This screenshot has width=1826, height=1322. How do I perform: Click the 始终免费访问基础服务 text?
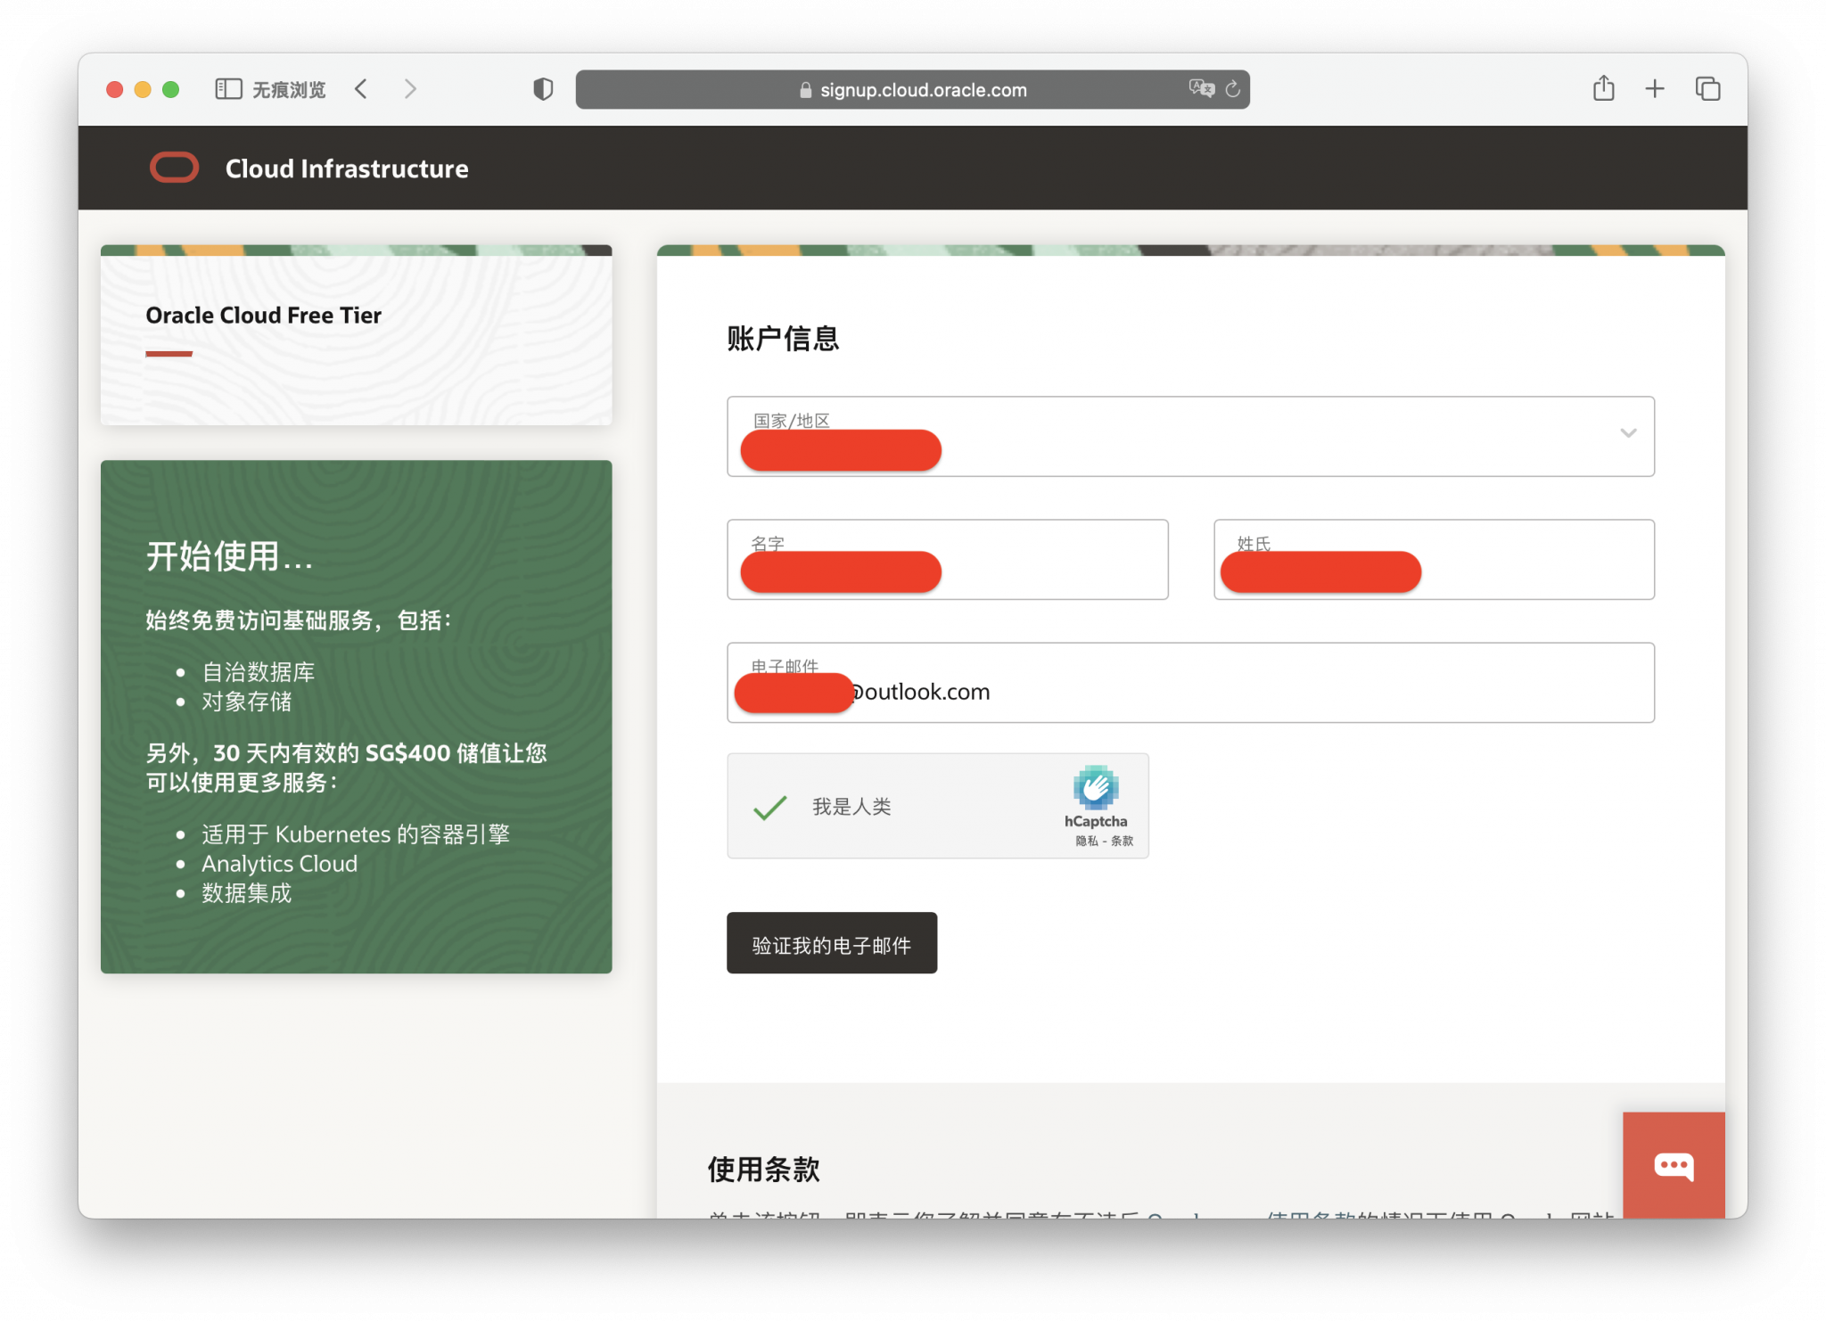point(299,620)
